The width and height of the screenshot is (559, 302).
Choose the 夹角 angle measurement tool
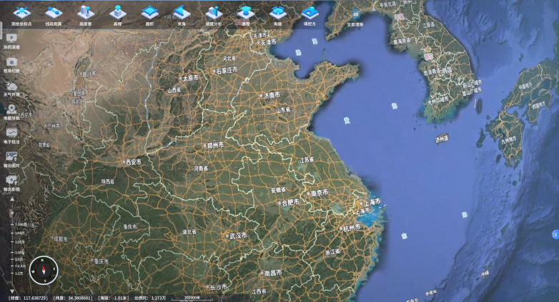pos(182,12)
